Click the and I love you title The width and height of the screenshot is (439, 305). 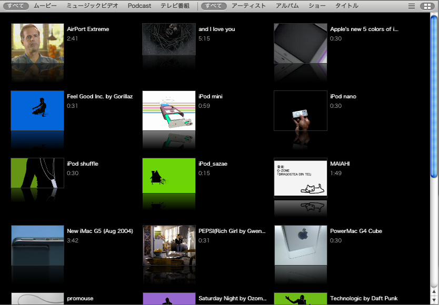[217, 29]
